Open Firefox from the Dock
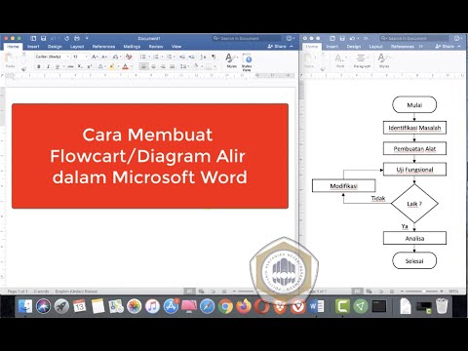The width and height of the screenshot is (468, 351). click(x=244, y=306)
